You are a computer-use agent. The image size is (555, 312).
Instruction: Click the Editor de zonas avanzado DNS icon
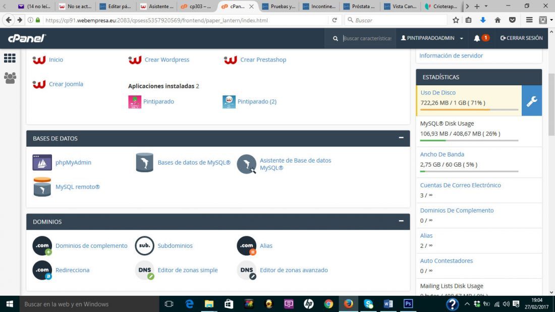coord(246,270)
